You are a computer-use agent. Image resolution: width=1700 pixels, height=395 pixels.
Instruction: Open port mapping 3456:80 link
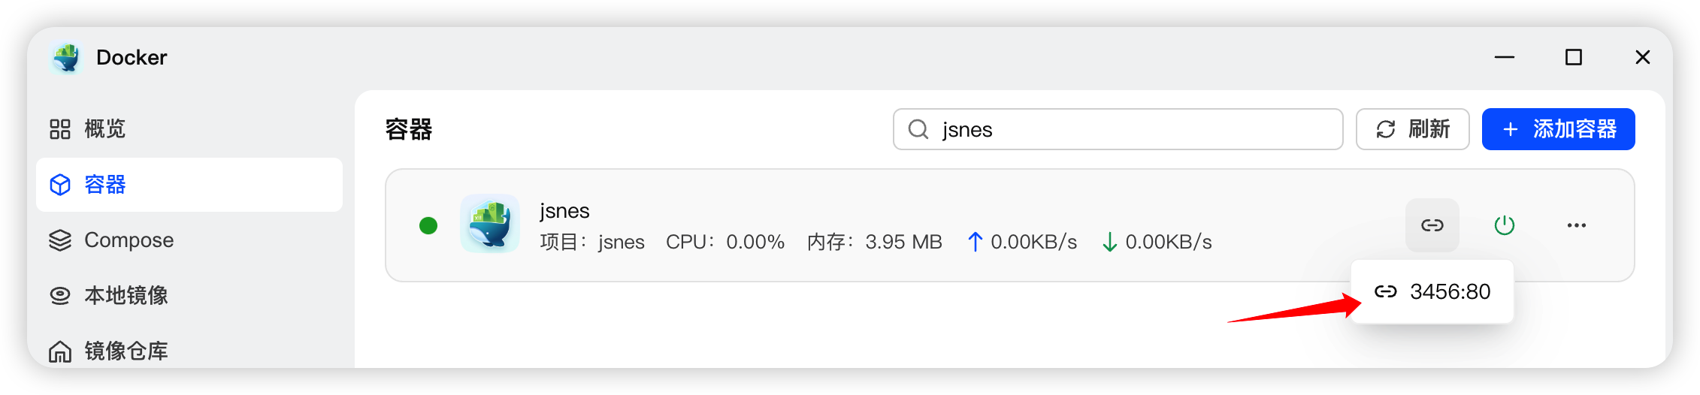pos(1432,291)
